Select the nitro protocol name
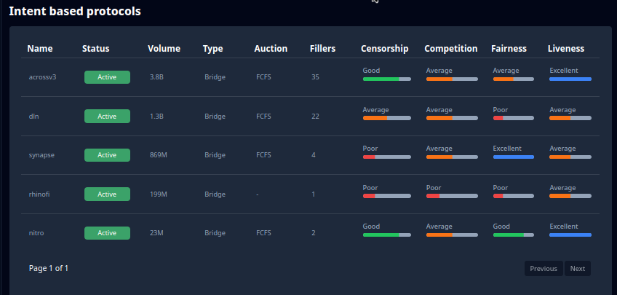This screenshot has height=295, width=617. coord(36,233)
